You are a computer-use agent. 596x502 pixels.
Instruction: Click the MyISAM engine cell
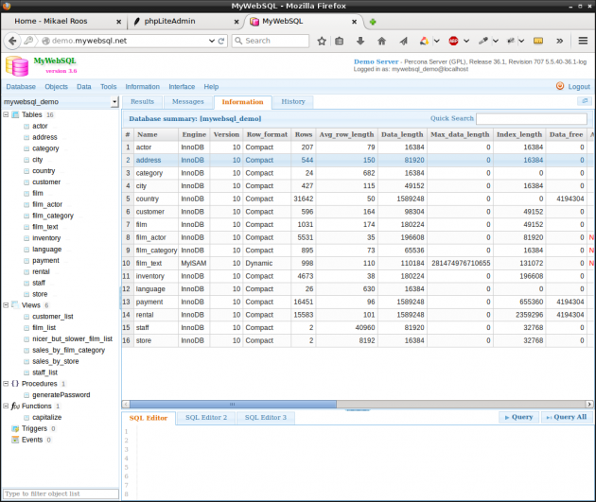point(194,263)
